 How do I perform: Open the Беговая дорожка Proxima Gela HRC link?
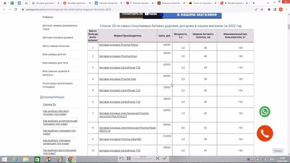click(120, 139)
